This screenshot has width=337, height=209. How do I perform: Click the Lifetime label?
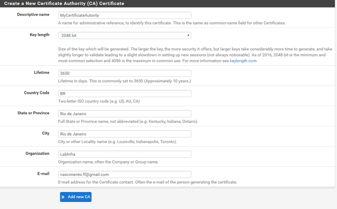42,73
